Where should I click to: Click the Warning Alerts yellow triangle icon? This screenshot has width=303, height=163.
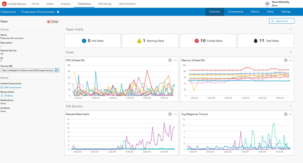point(139,41)
